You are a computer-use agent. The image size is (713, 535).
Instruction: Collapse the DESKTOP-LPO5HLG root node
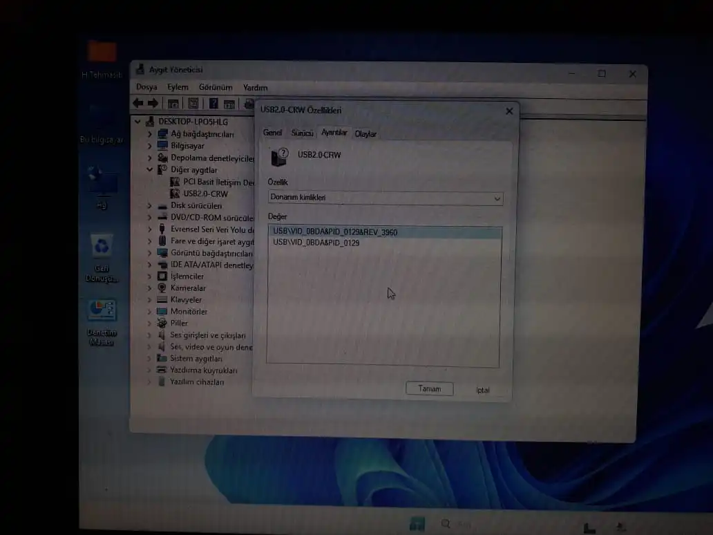(x=137, y=122)
